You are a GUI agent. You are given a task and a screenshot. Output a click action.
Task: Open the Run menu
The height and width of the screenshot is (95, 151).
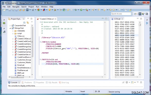(x=37, y=7)
